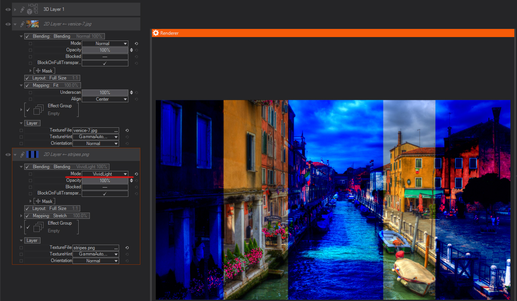This screenshot has height=301, width=517.
Task: Click the Opacity stepper arrows for stripes.png
Action: [x=131, y=181]
